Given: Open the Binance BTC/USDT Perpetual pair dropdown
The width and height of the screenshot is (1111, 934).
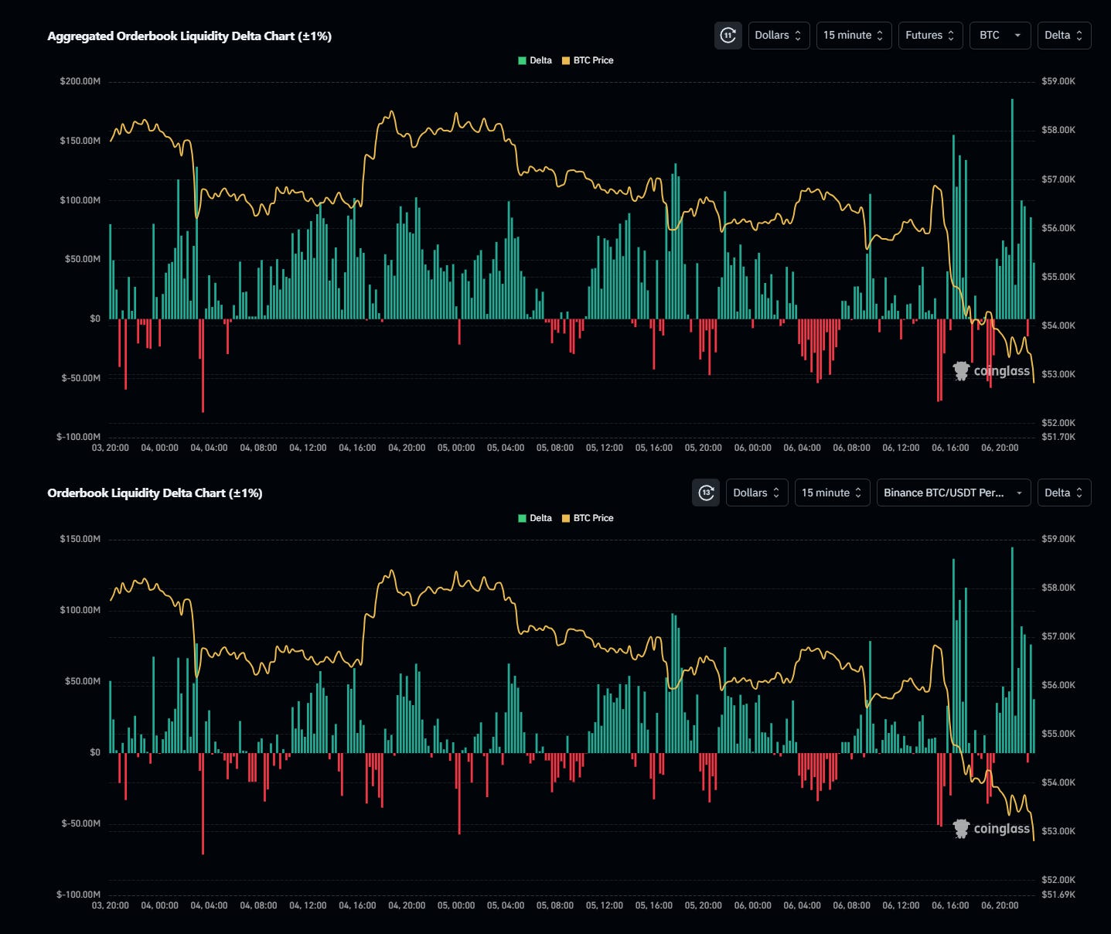Looking at the screenshot, I should click(x=953, y=493).
